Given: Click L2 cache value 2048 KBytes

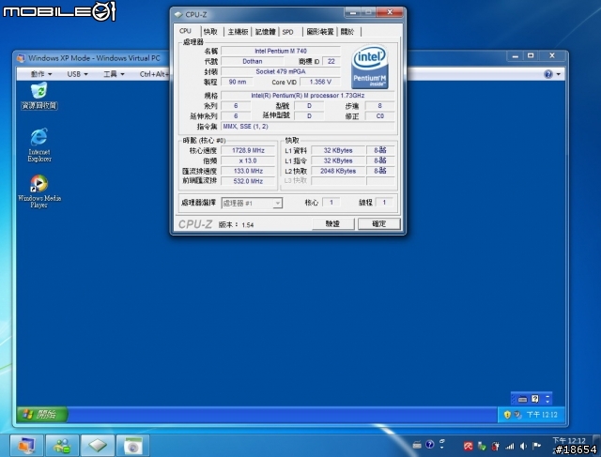Looking at the screenshot, I should click(x=338, y=171).
